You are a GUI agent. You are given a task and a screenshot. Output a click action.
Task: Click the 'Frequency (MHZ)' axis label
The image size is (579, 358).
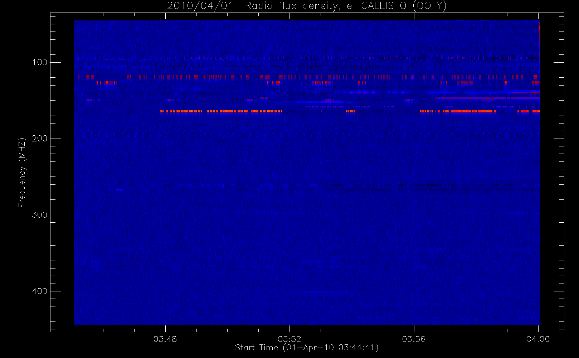[x=22, y=173]
